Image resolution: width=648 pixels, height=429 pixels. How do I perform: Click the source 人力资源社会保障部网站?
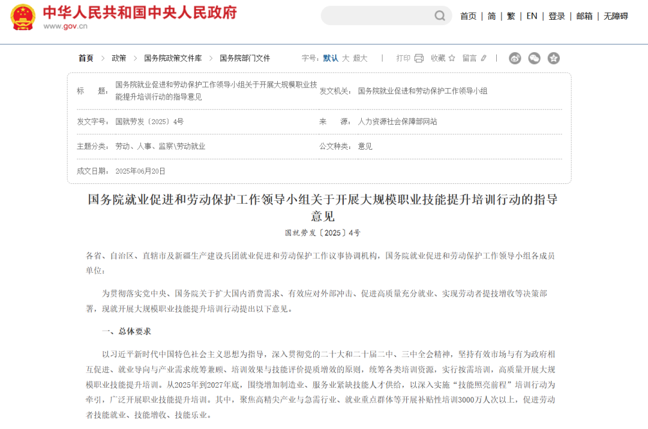(x=397, y=122)
